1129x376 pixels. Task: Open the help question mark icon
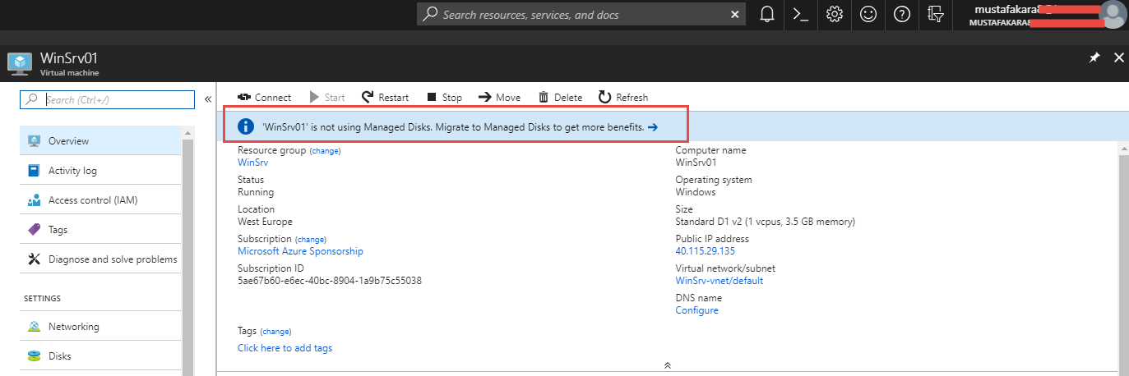(x=901, y=14)
